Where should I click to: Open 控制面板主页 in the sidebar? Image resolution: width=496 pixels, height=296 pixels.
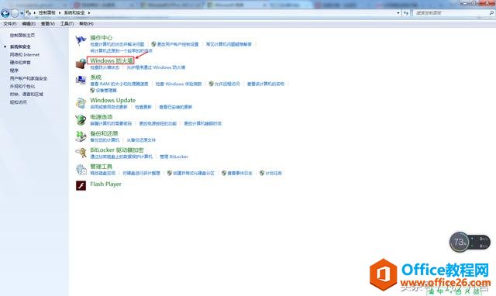pos(22,36)
